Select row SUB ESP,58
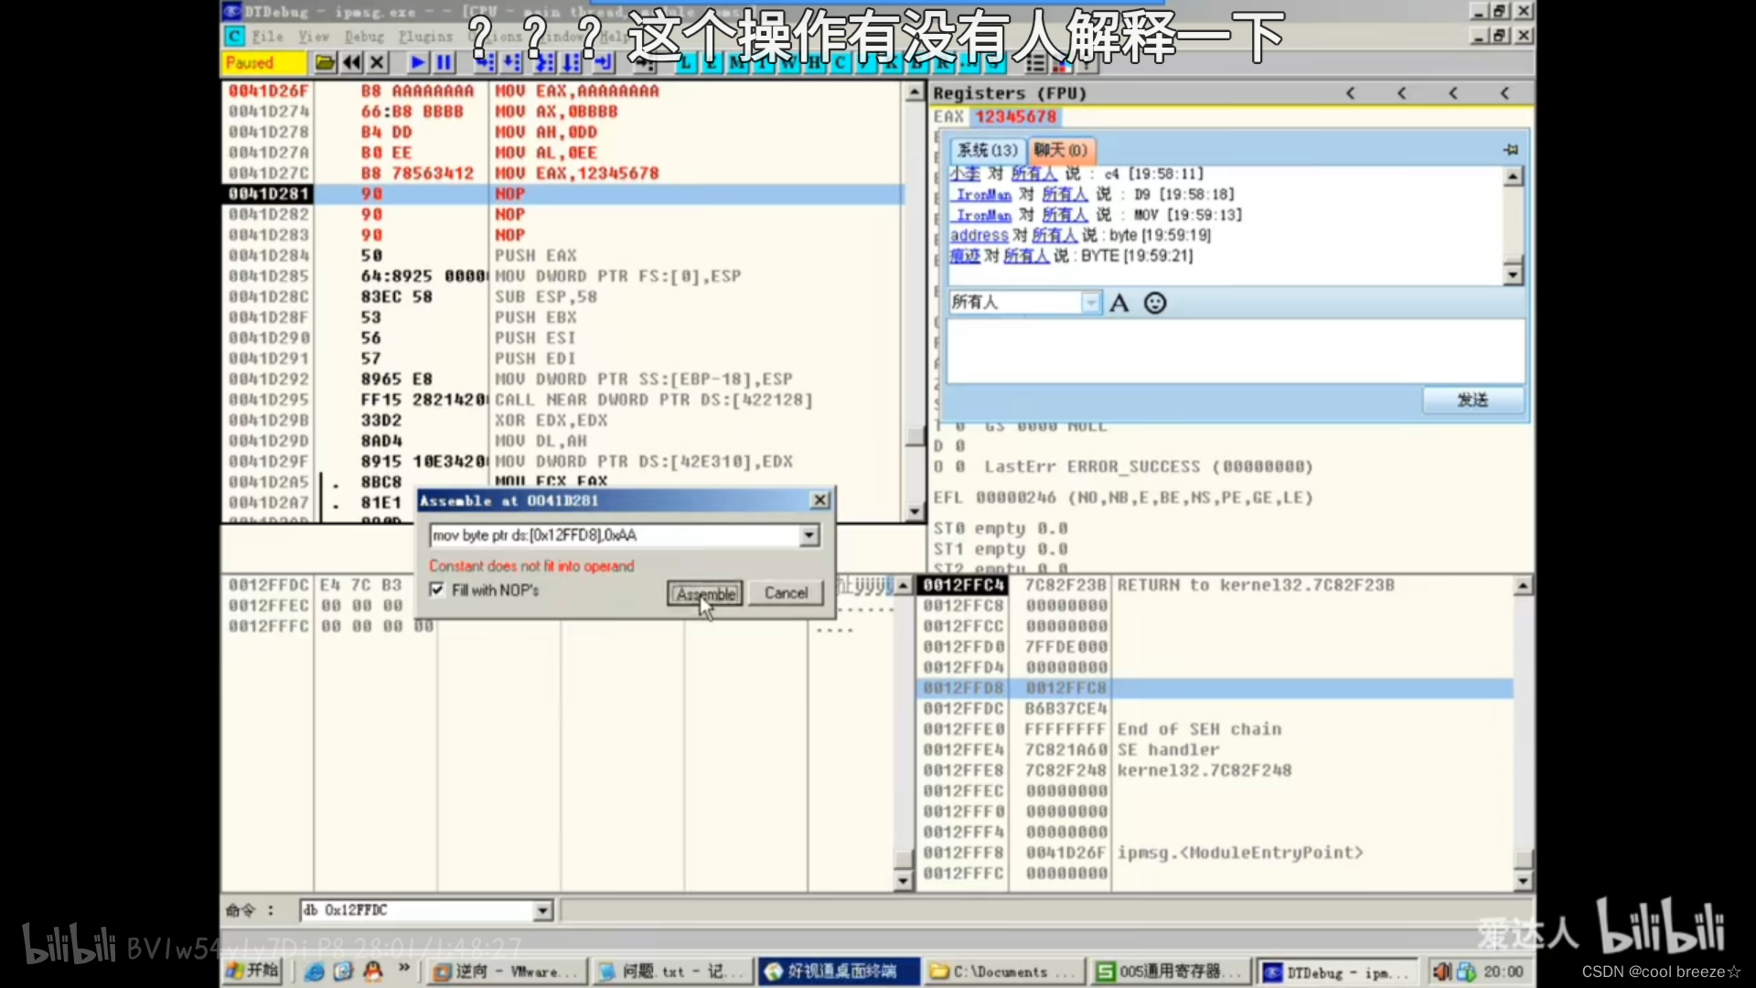Screen dimensions: 1756x988 [x=563, y=297]
